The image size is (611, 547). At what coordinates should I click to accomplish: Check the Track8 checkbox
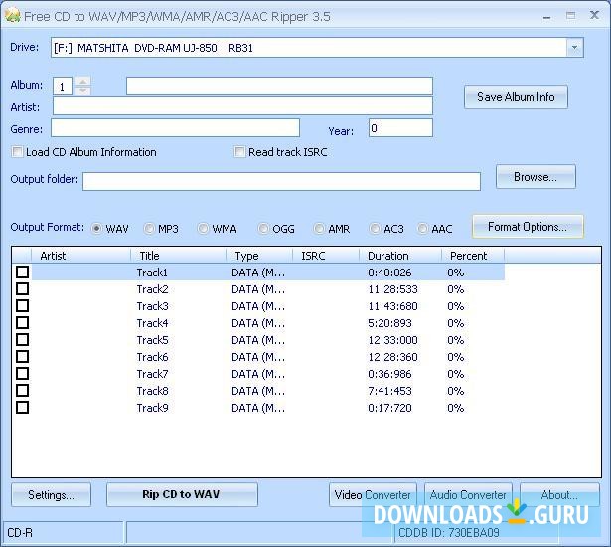coord(22,391)
